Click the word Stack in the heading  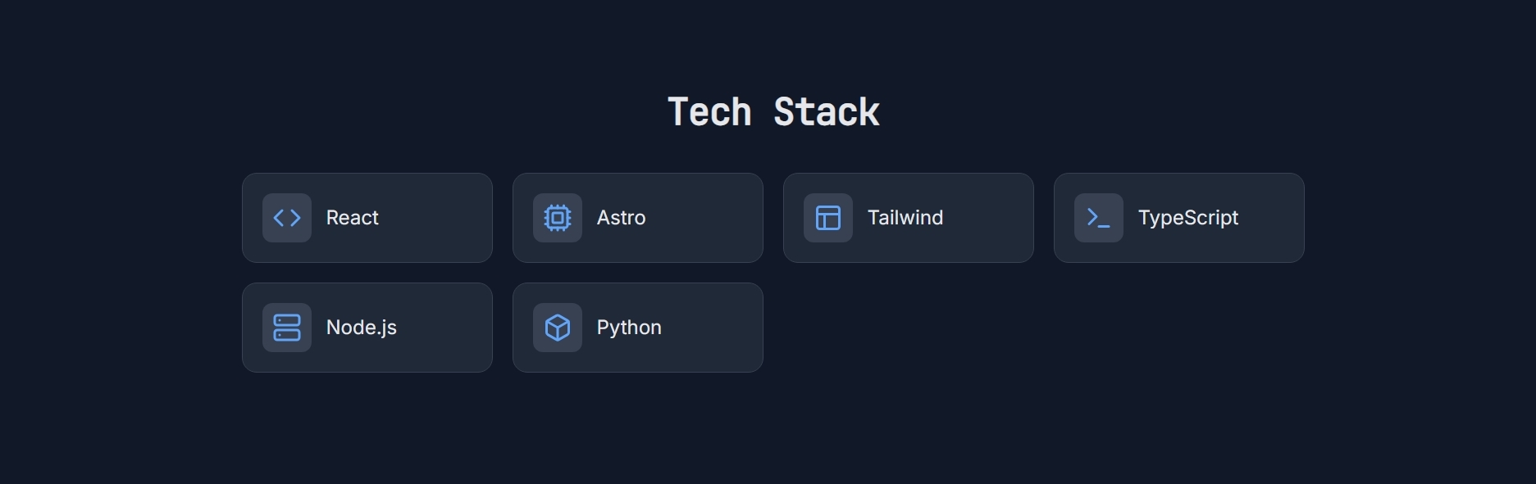click(826, 112)
